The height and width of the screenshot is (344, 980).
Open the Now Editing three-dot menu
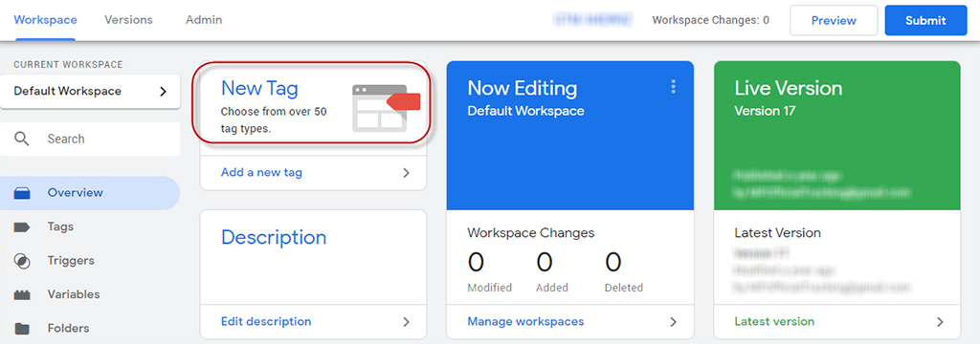673,87
